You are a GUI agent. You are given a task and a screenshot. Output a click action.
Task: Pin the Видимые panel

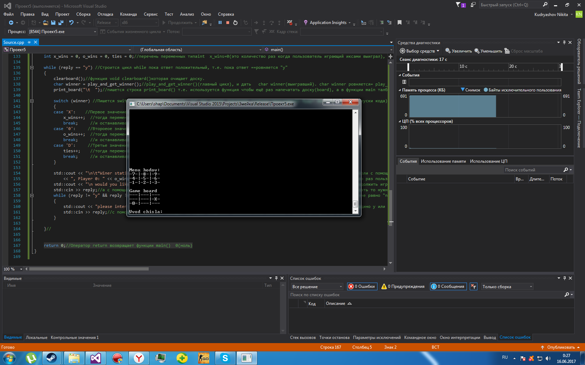point(276,278)
